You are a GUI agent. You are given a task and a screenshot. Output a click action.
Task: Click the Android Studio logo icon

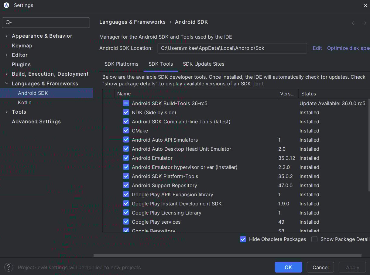click(6, 5)
